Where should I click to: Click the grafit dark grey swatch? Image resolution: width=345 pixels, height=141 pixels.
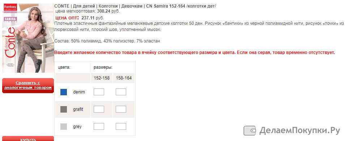(x=64, y=109)
